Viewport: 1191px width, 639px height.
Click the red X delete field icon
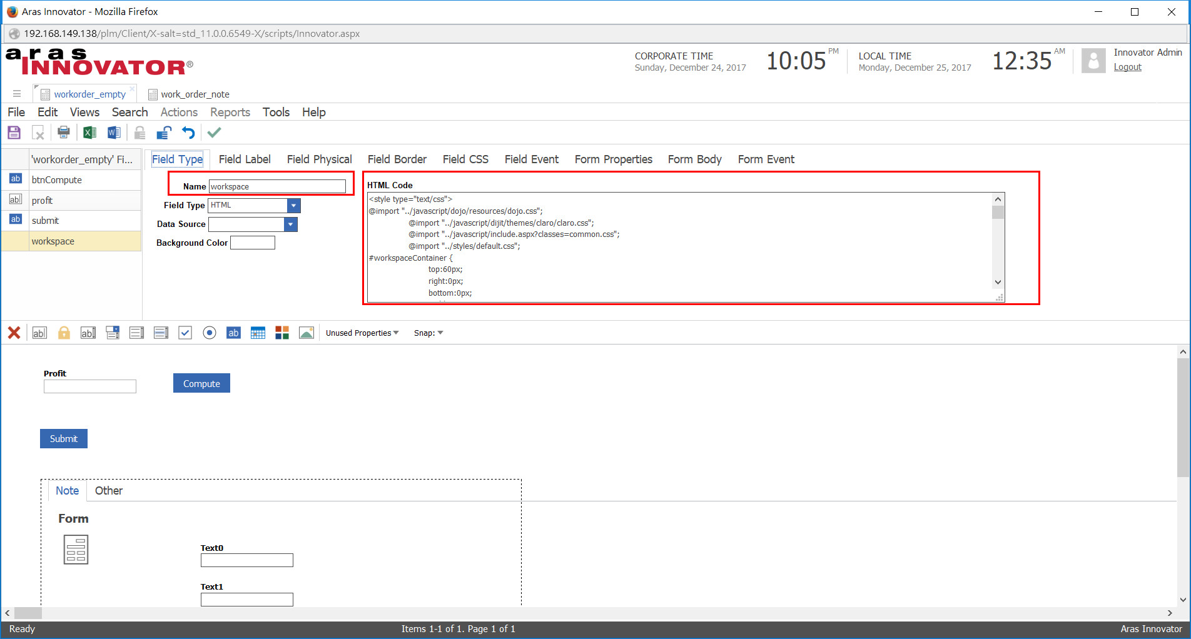tap(14, 333)
